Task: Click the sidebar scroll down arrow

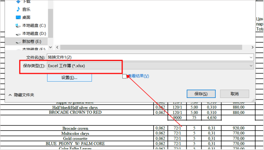Action: (51, 47)
